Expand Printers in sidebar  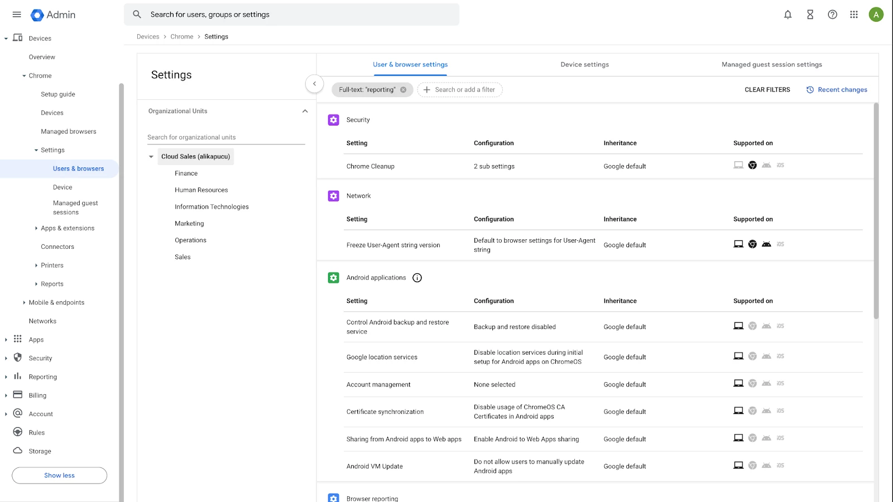point(36,266)
